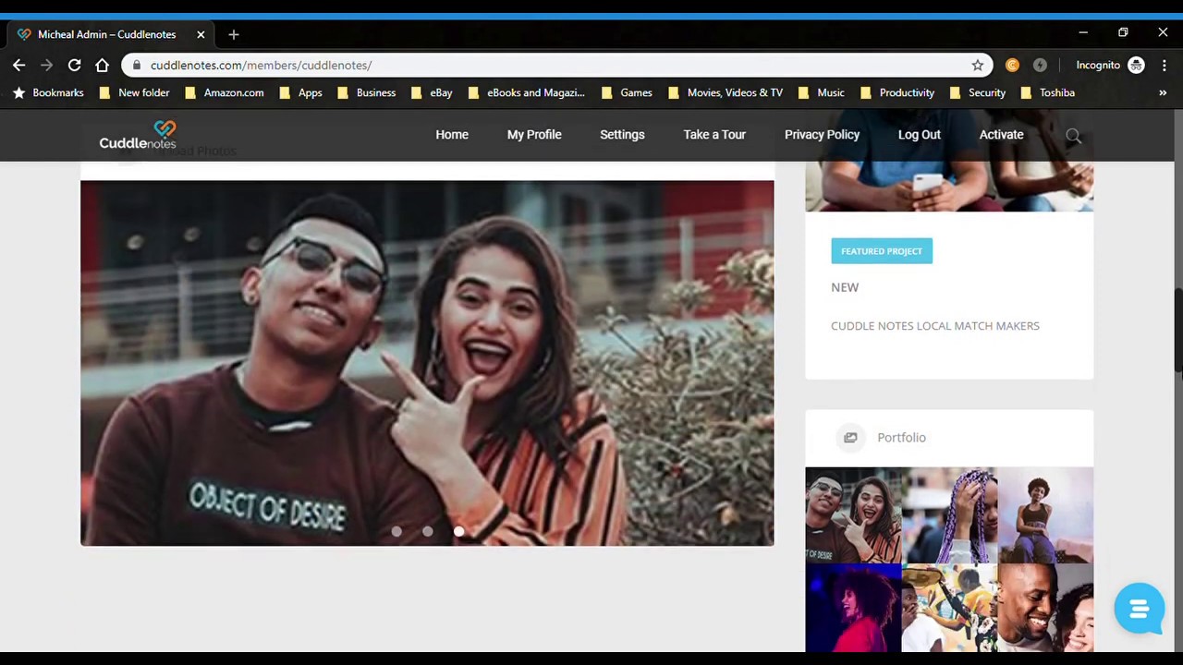The width and height of the screenshot is (1183, 665).
Task: Open portfolio thumbnail with purple braids
Action: (949, 515)
